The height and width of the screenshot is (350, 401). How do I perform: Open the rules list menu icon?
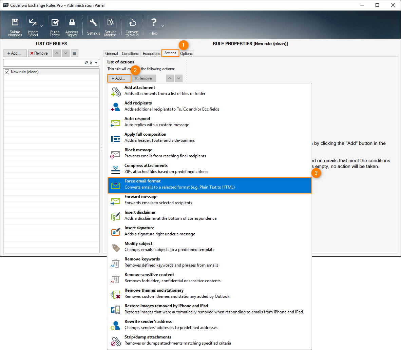click(x=74, y=53)
